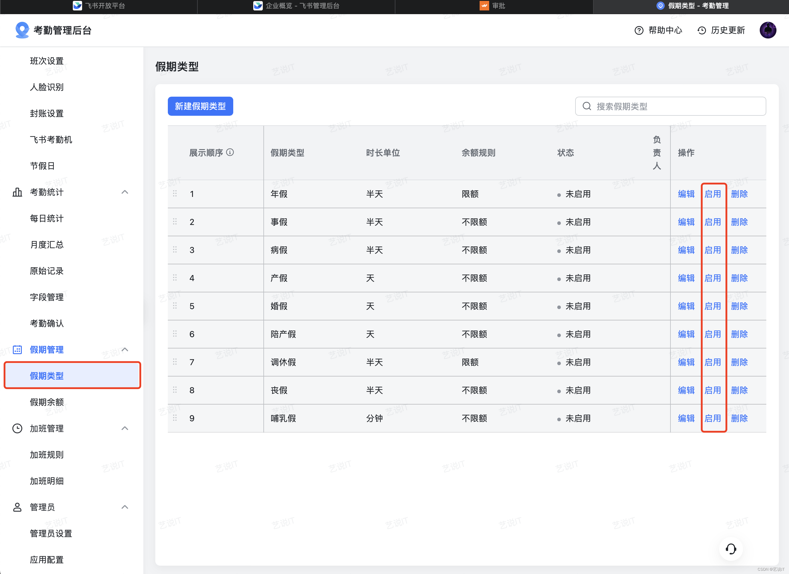Open history updates clock icon
The image size is (789, 574).
click(702, 30)
